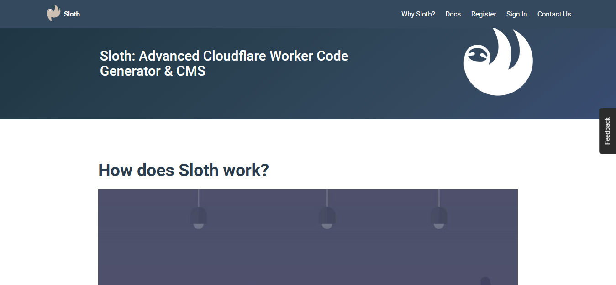Viewport: 616px width, 285px height.
Task: Open the Feedback side tab
Action: (607, 131)
